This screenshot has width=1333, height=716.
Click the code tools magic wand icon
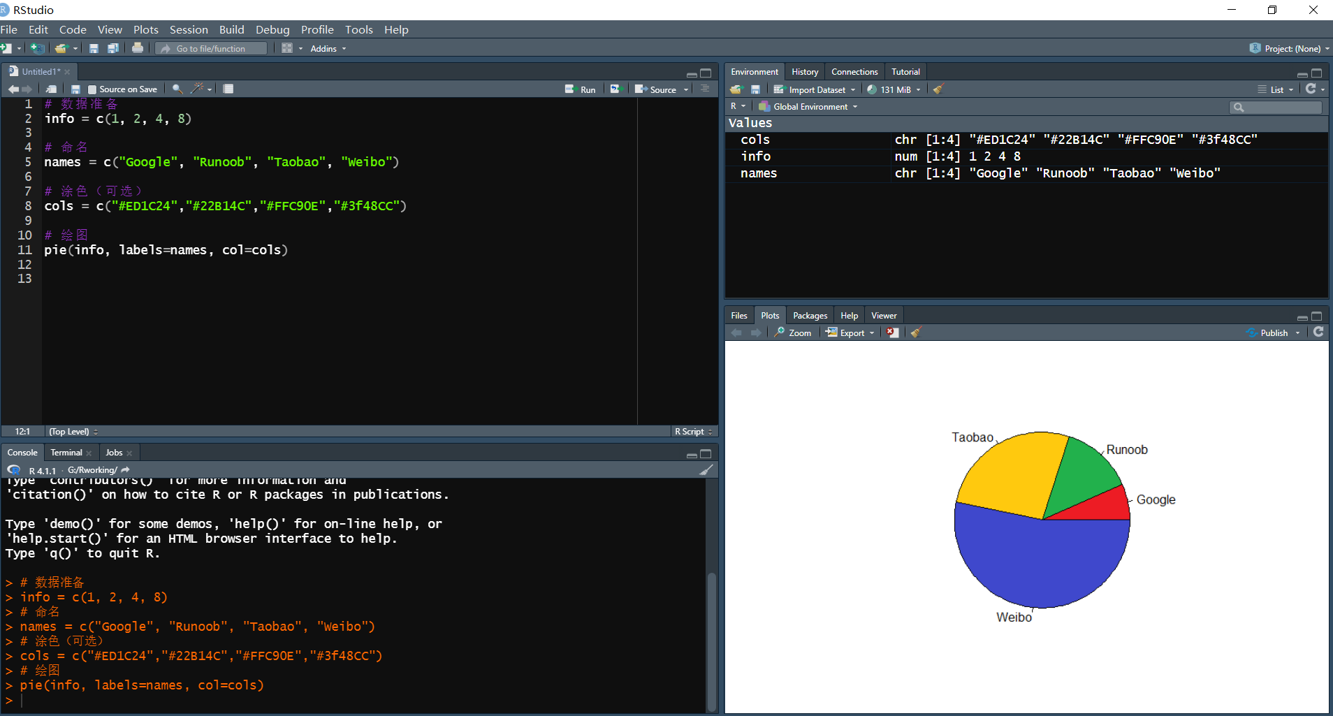click(x=196, y=89)
